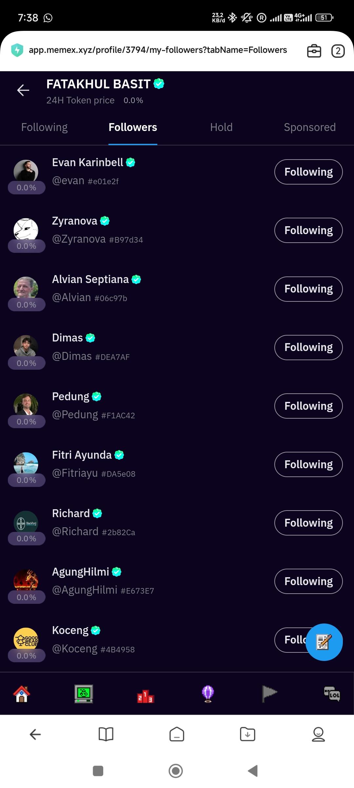The height and width of the screenshot is (788, 354).
Task: Tap the home house icon in app navigation
Action: 22,694
